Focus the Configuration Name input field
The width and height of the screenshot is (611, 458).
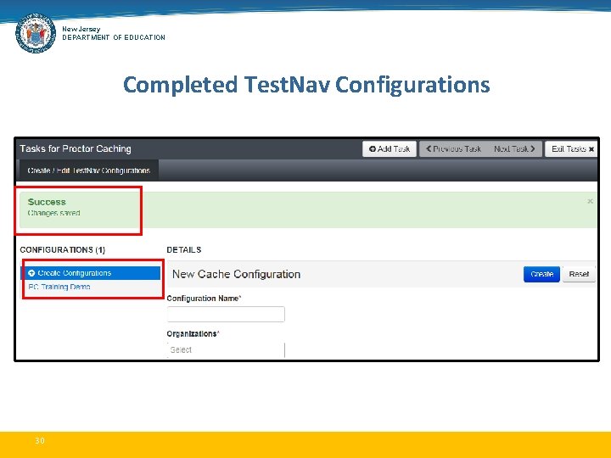point(226,314)
